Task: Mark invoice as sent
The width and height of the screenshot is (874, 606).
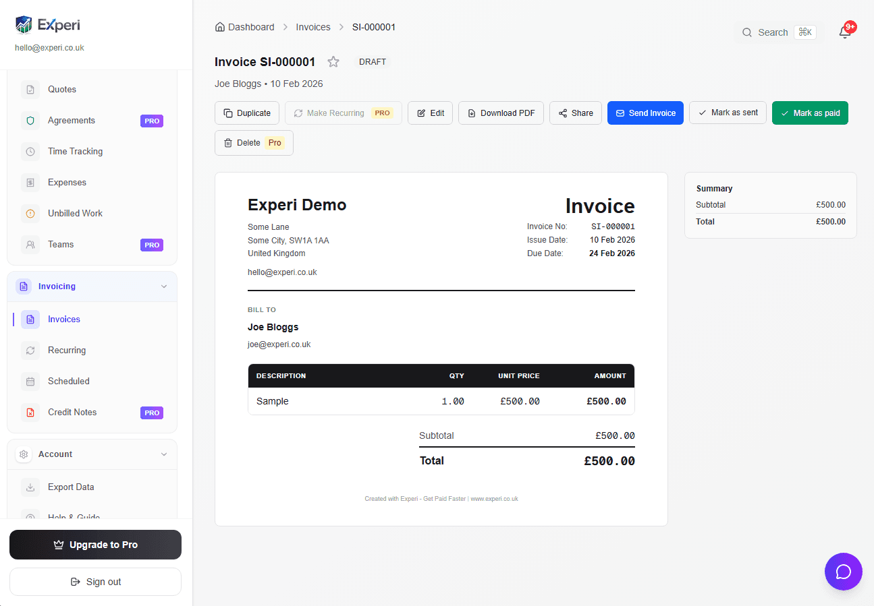Action: coord(728,113)
